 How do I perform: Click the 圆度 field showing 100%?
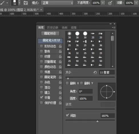86,98
